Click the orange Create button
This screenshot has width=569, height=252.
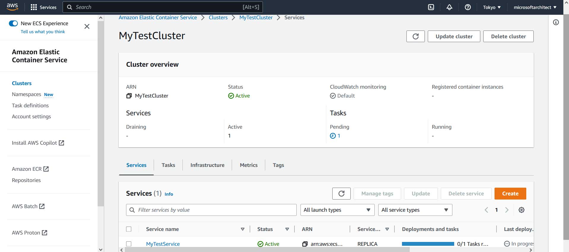point(510,194)
